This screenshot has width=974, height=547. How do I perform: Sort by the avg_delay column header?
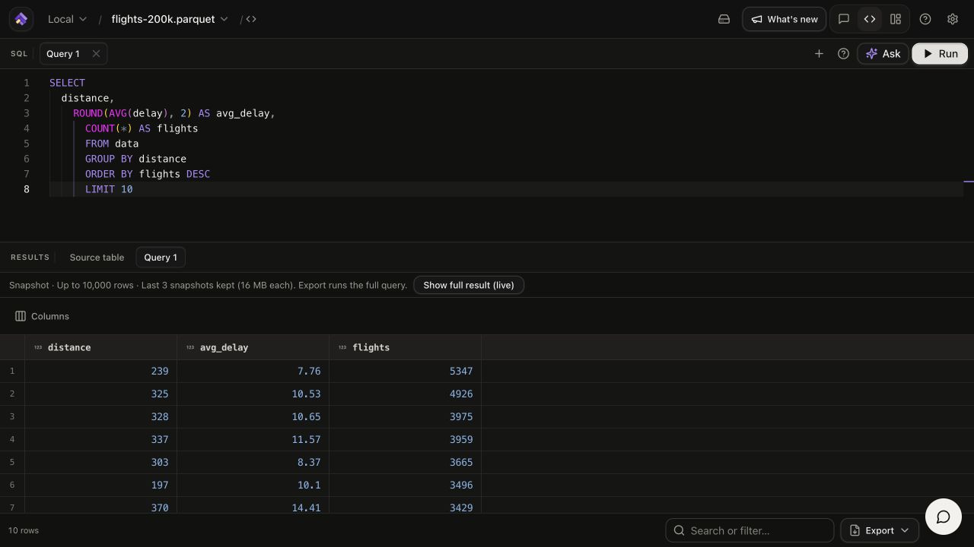(253, 347)
